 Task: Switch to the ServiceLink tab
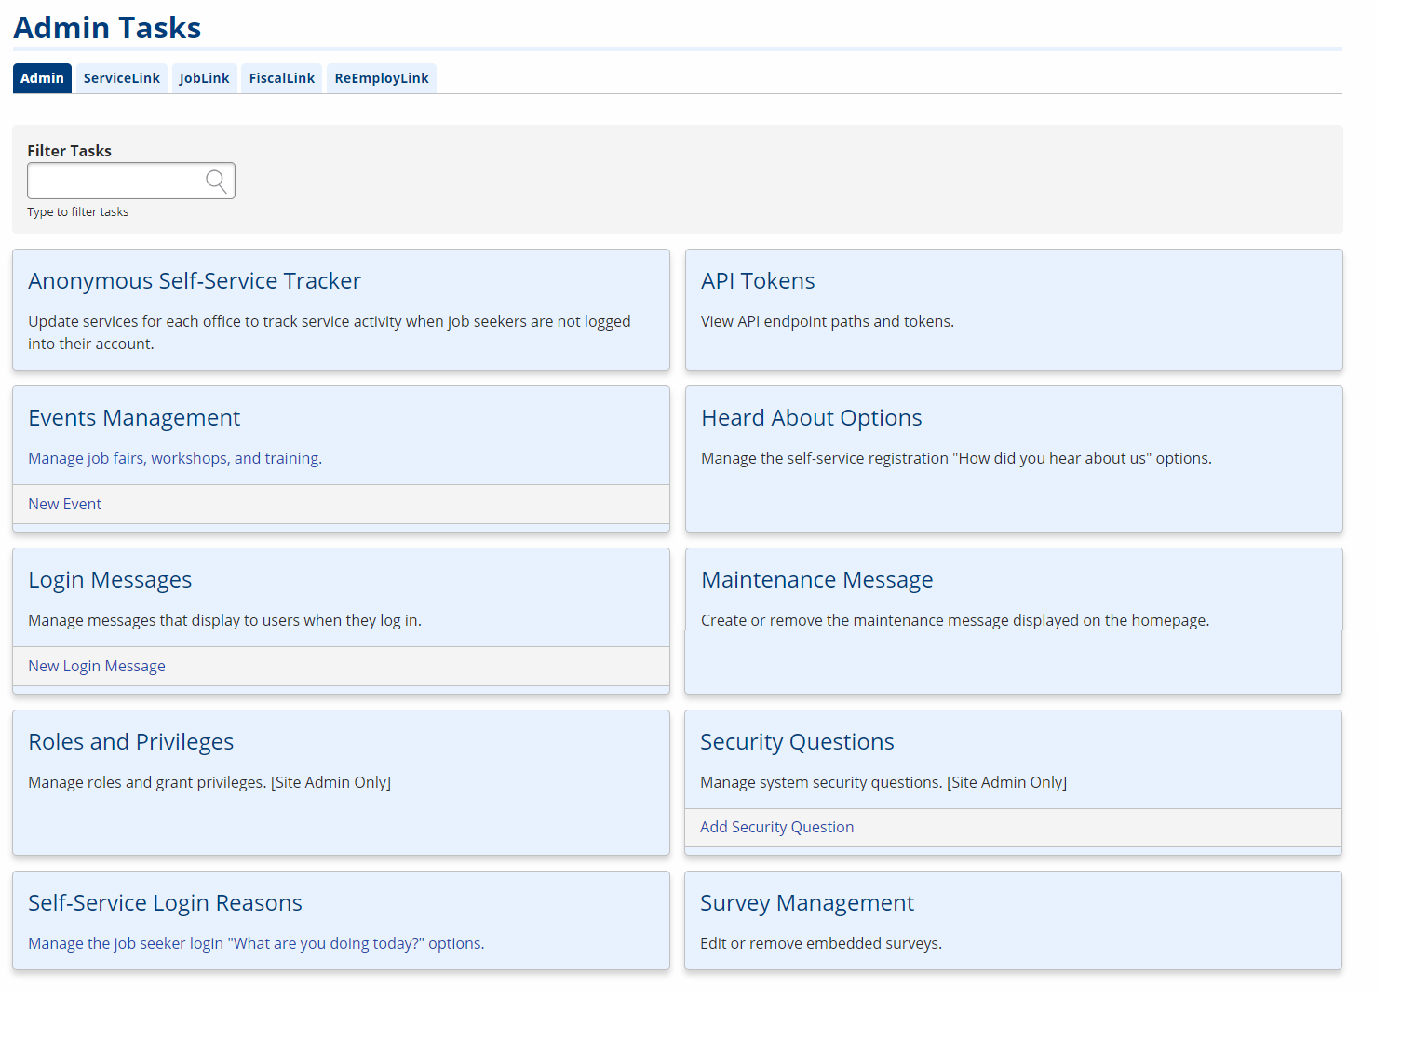[121, 78]
